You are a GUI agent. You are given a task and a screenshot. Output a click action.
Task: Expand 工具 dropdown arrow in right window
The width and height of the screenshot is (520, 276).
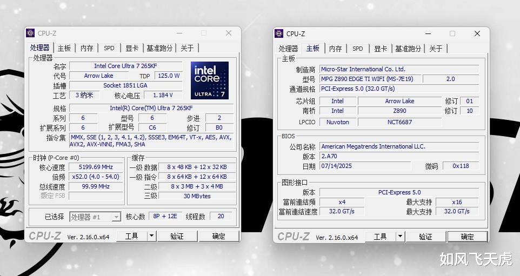[x=401, y=237]
